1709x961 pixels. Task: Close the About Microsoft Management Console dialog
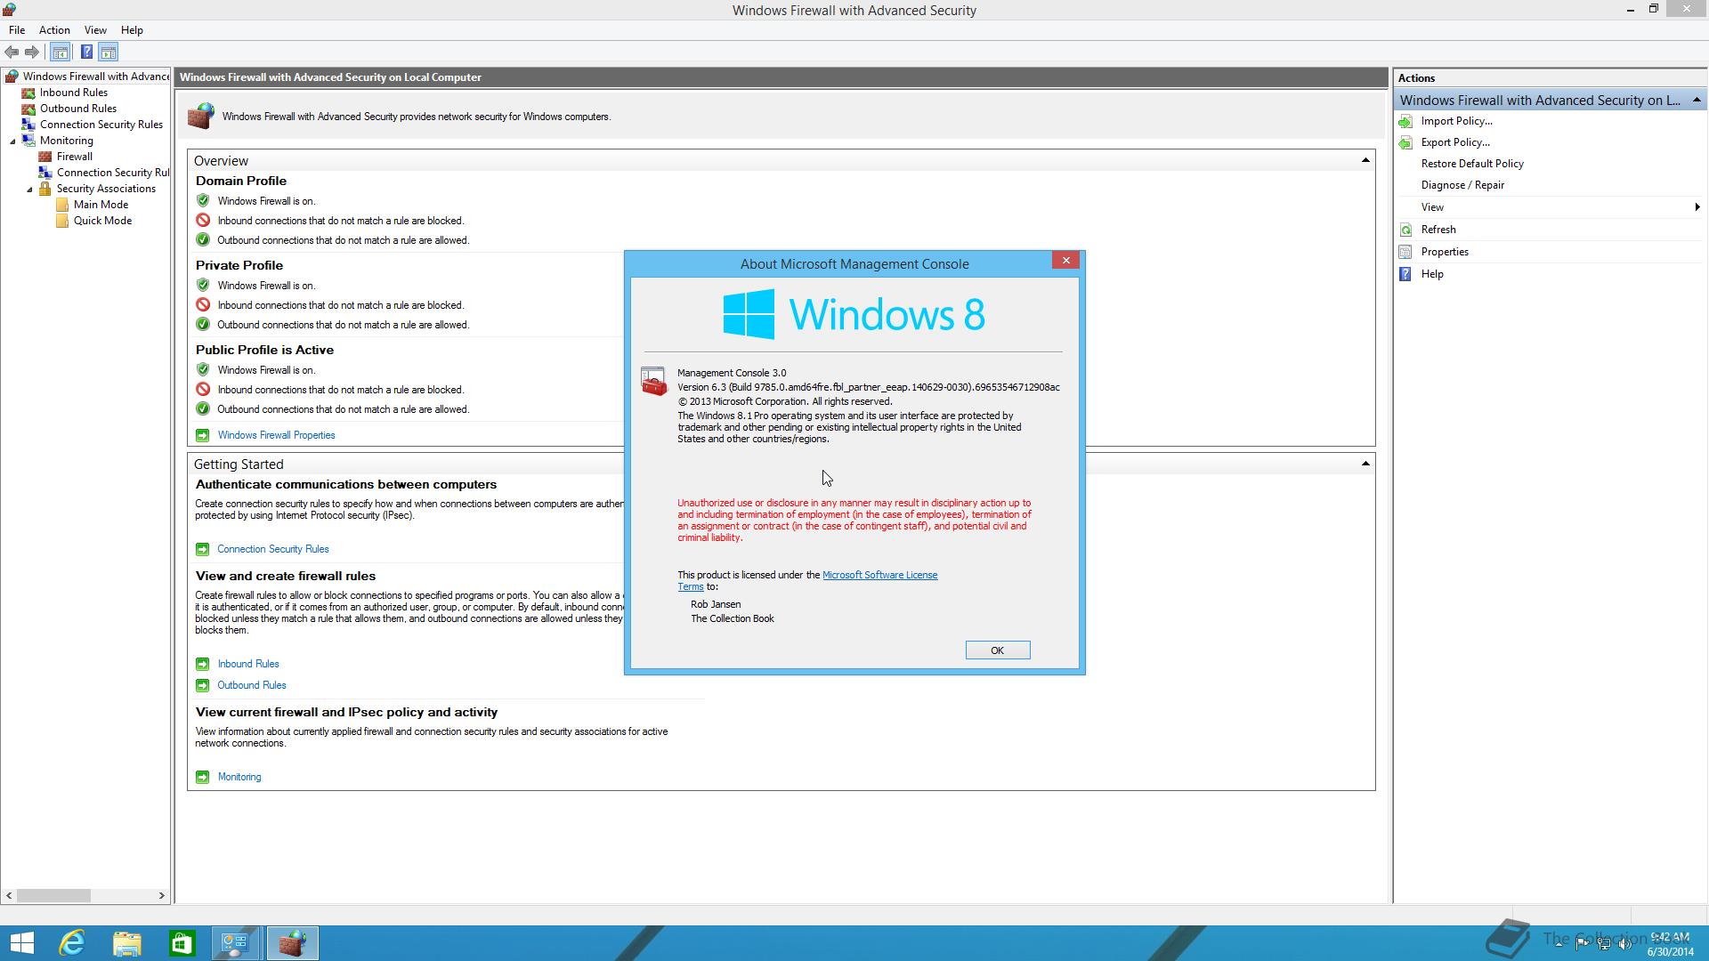[x=1065, y=260]
